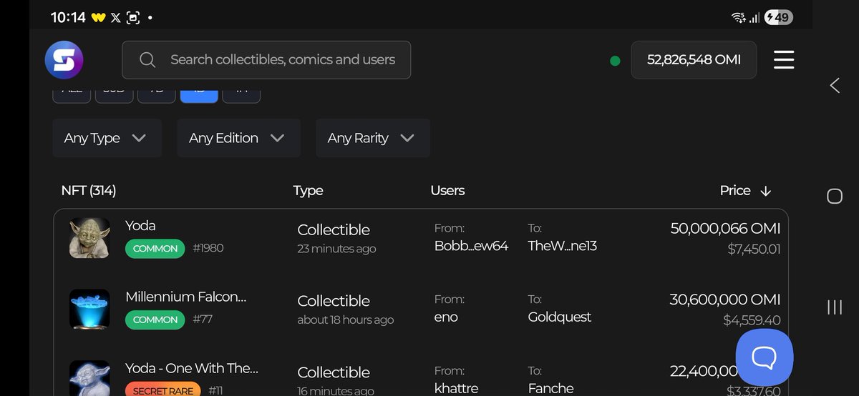The height and width of the screenshot is (396, 859).
Task: Click the edition number #77
Action: [x=203, y=320]
